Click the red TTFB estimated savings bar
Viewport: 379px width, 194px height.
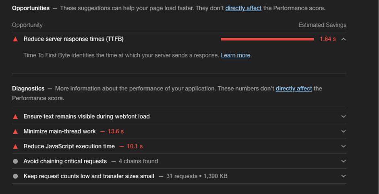click(x=267, y=39)
